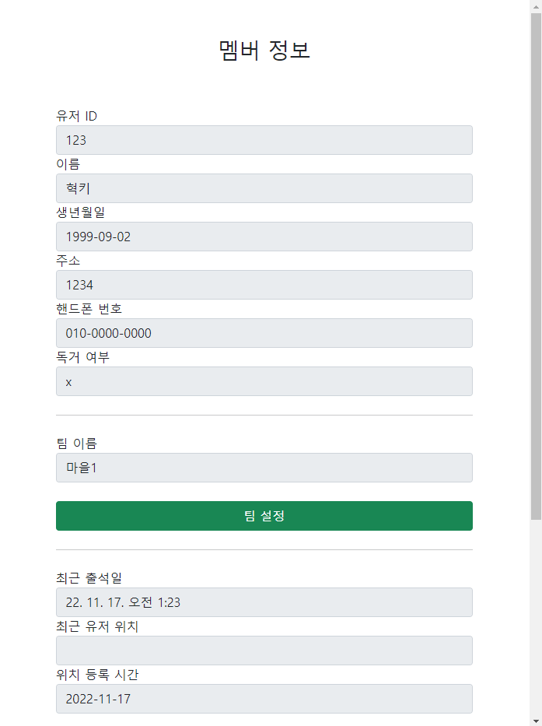
Task: Focus the 주소 input field
Action: [x=264, y=285]
